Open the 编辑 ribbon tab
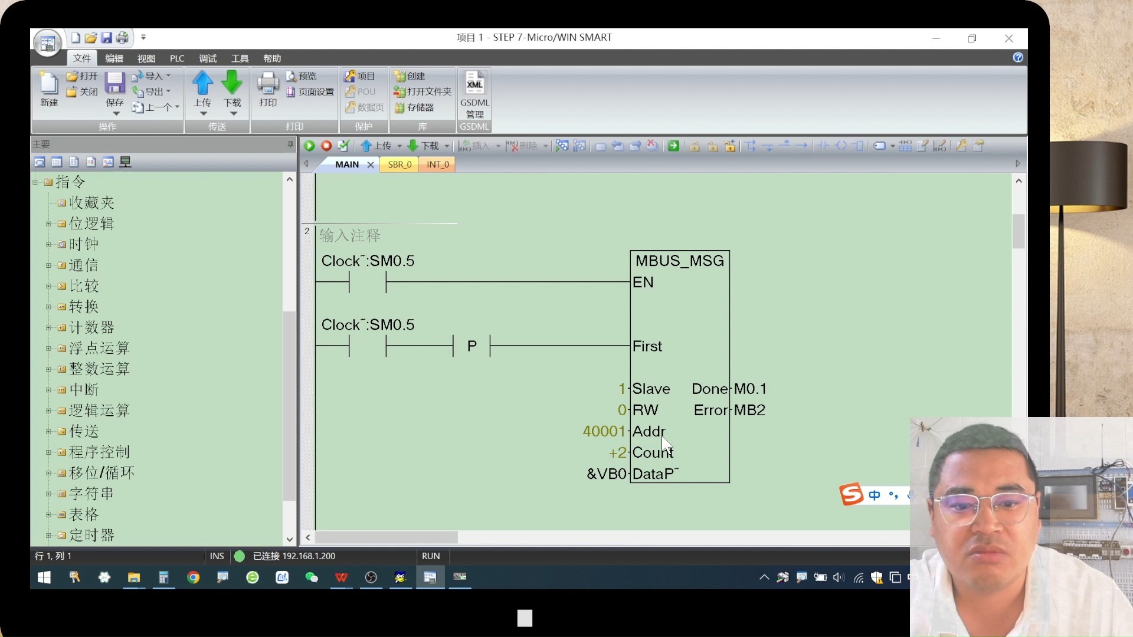1133x637 pixels. pos(114,58)
